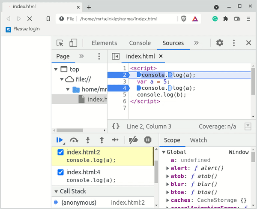The image size is (257, 209).
Task: Click the code editor vertical scrollbar
Action: click(x=253, y=81)
